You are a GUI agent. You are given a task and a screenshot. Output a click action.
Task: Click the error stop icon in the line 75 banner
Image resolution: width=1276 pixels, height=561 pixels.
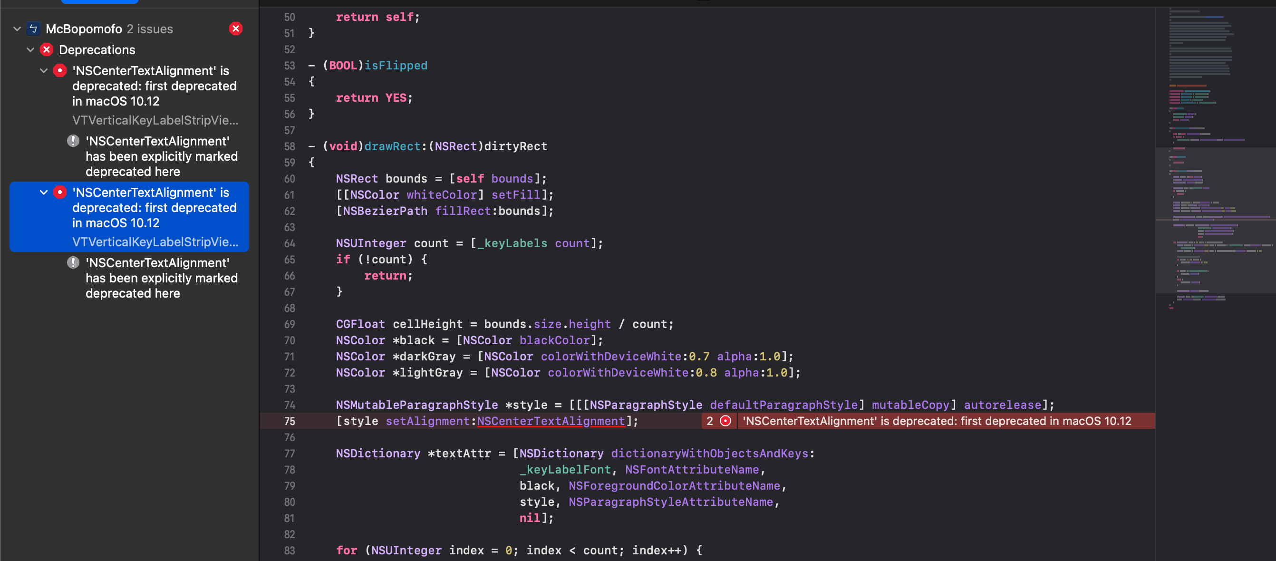(725, 421)
